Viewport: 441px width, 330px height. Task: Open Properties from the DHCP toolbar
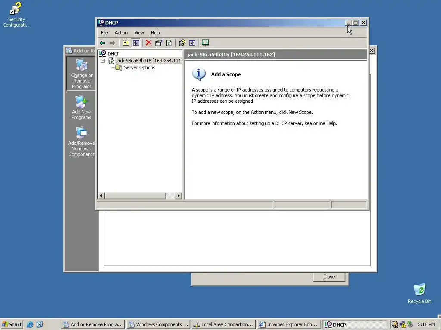pos(158,43)
